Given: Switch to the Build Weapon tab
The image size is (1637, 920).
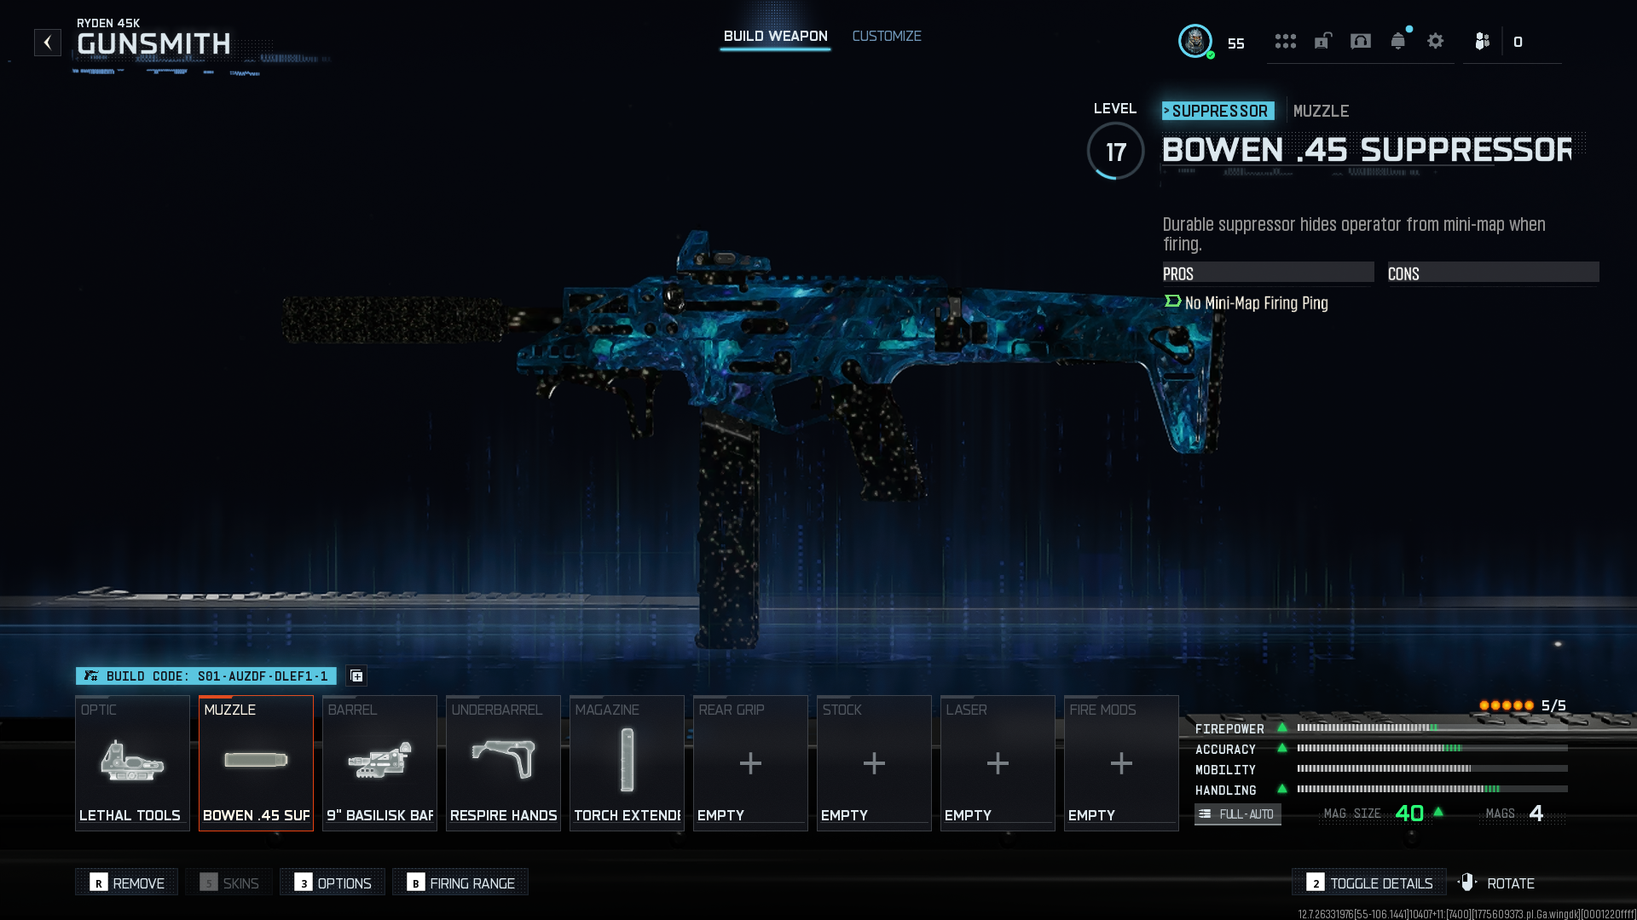Looking at the screenshot, I should coord(775,36).
